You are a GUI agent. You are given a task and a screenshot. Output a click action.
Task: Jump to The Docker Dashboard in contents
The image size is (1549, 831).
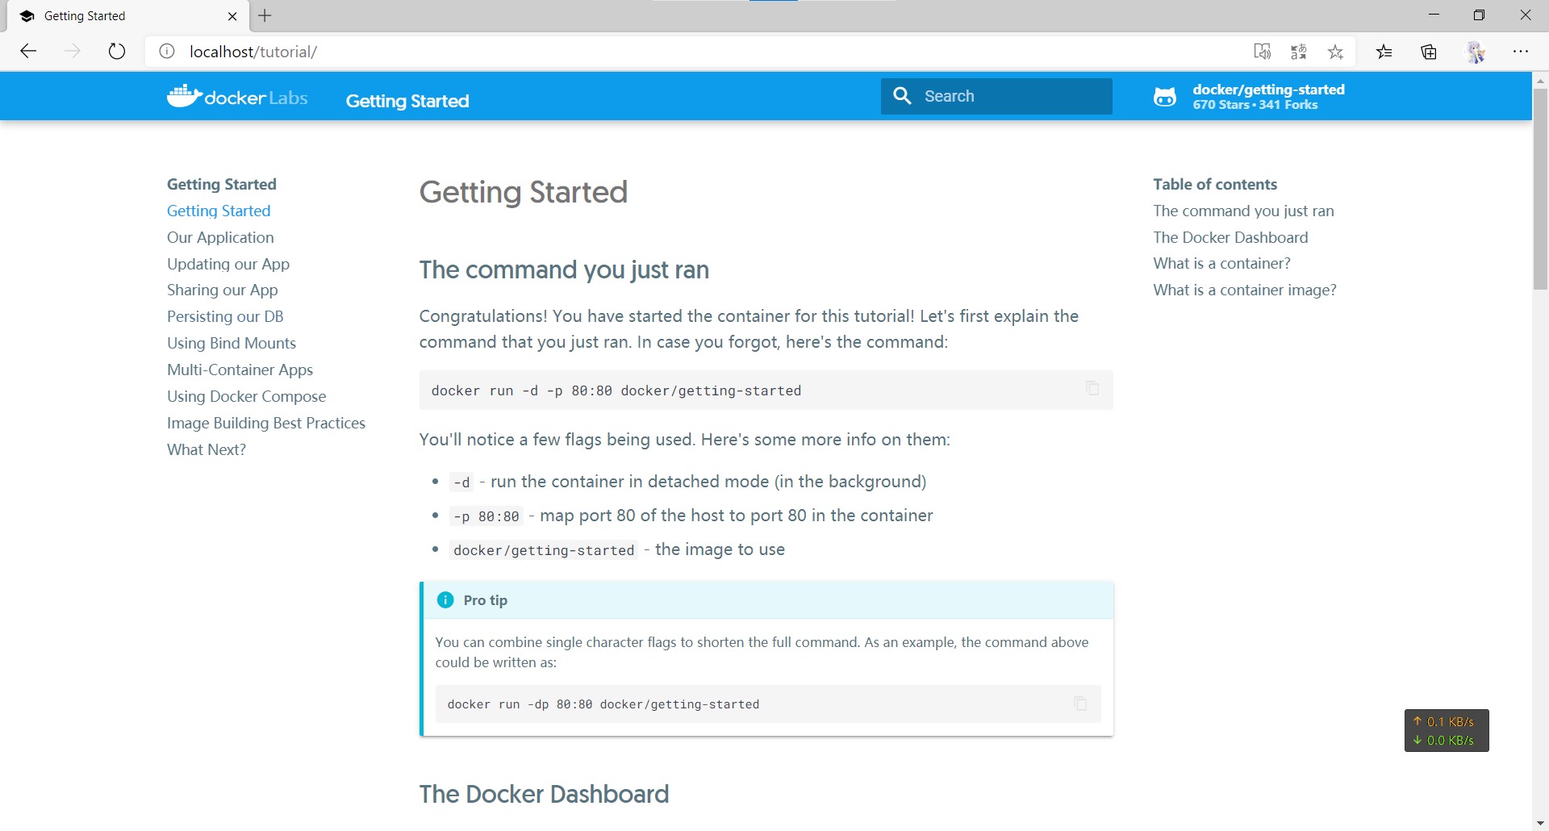(1230, 237)
